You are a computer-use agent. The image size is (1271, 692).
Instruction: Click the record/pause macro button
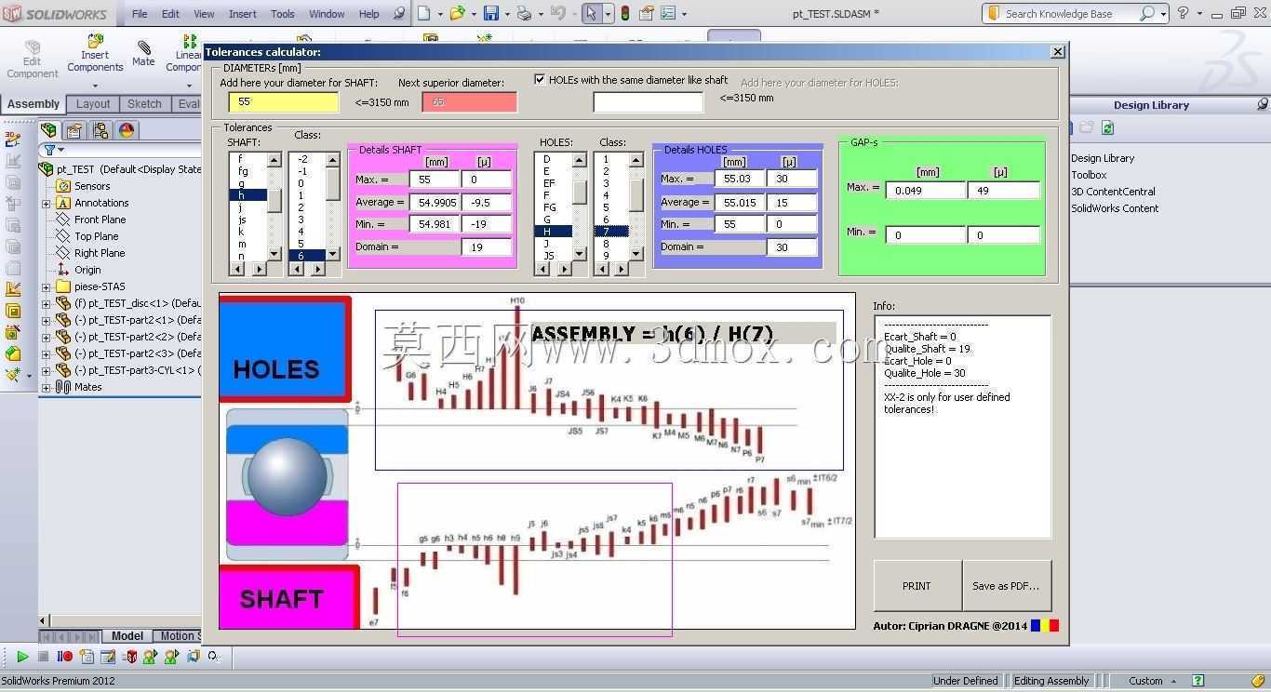(64, 657)
